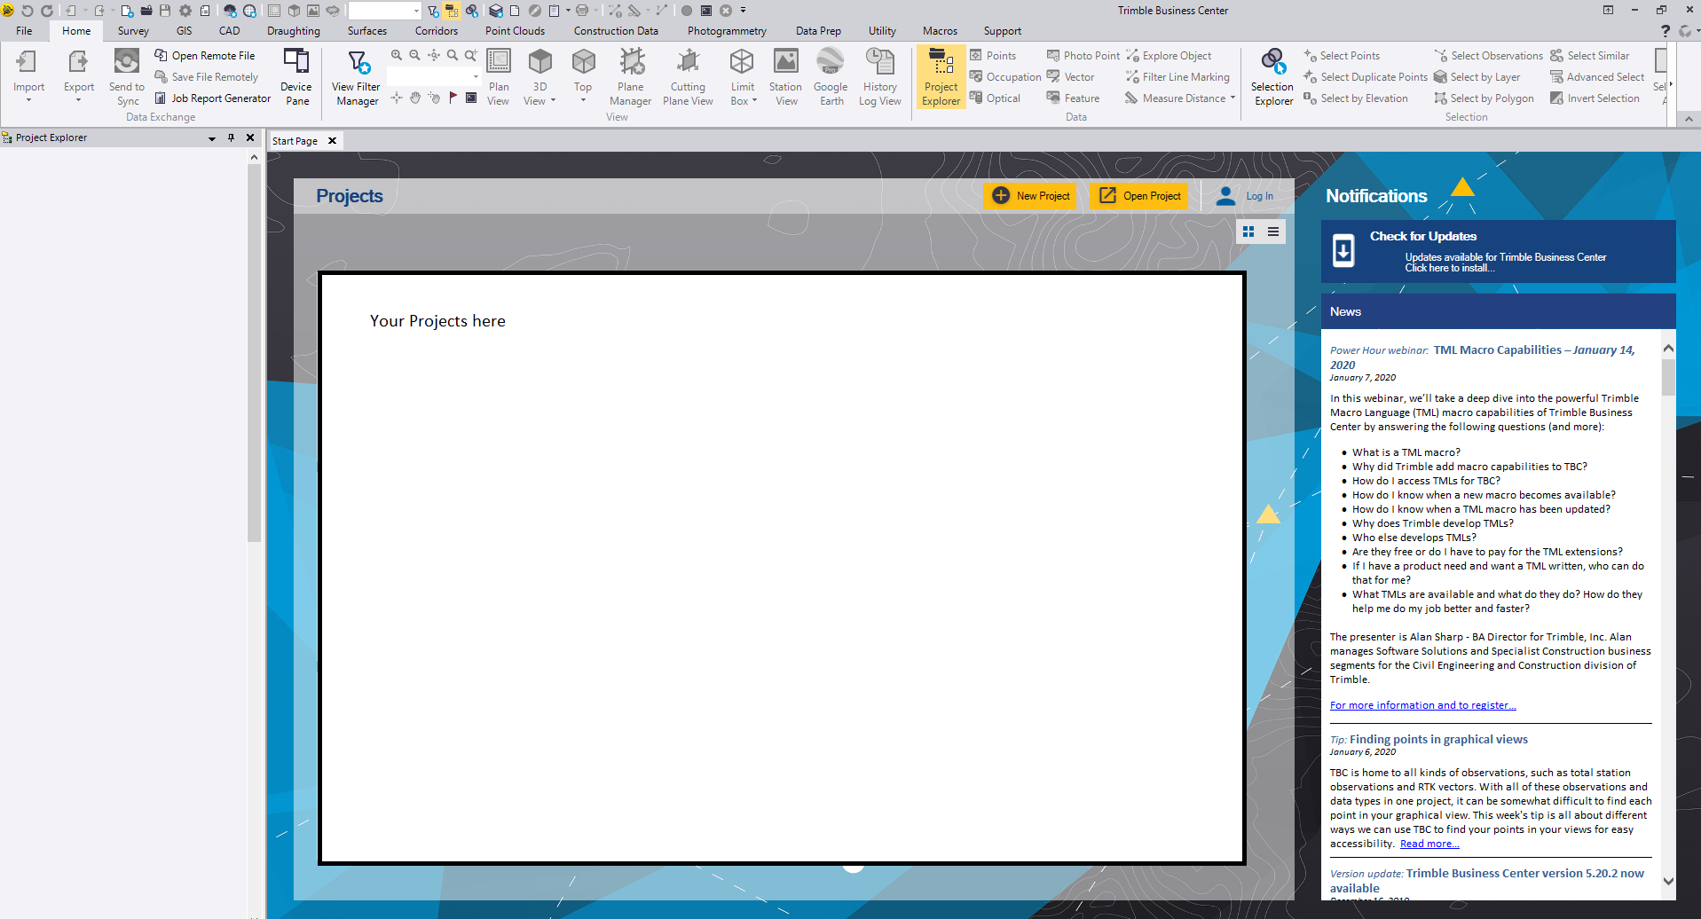This screenshot has height=919, width=1701.
Task: Choose the Photo Point tool
Action: tap(1083, 56)
